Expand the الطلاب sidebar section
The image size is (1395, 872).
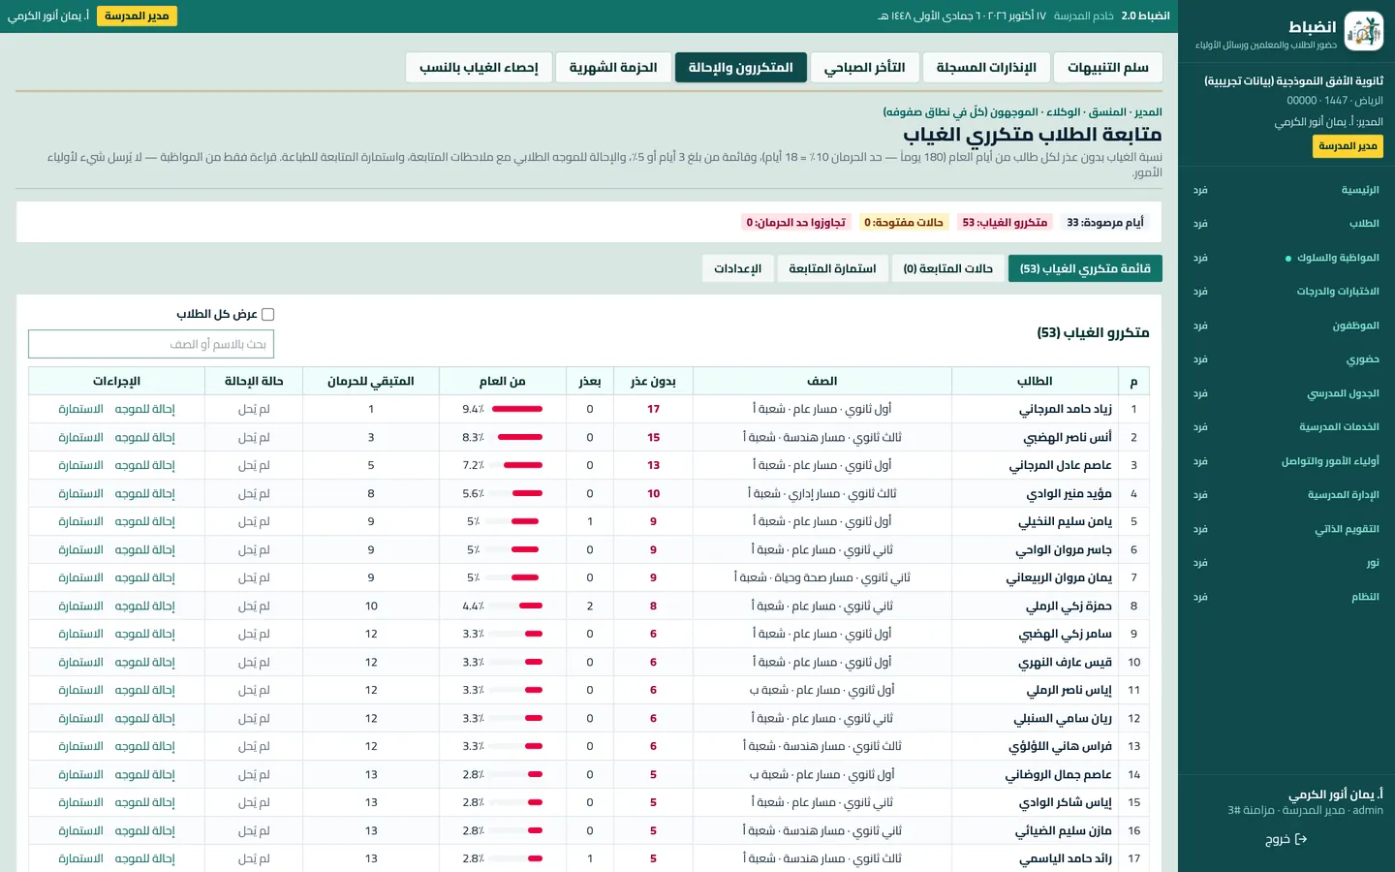click(1286, 224)
